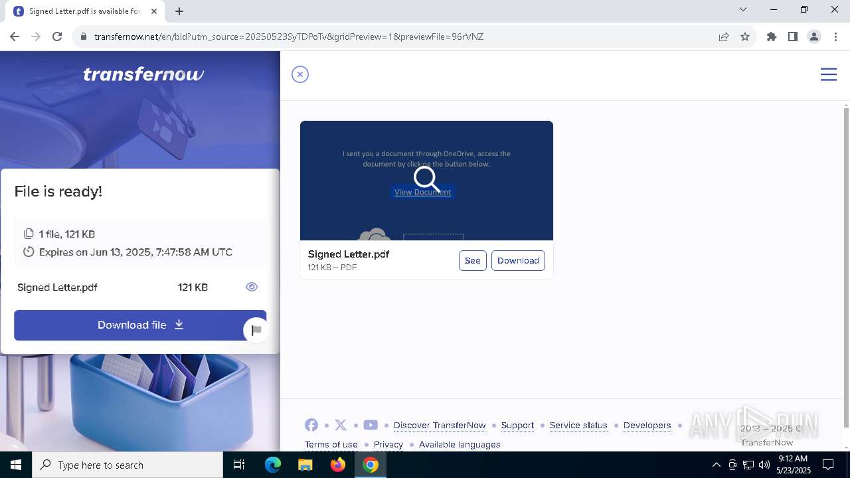Open TransferNow X profile icon
The width and height of the screenshot is (850, 478).
point(341,425)
